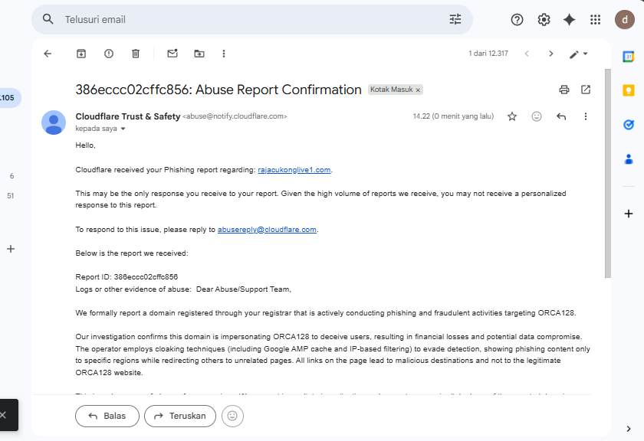Open Google Calendar side panel
This screenshot has height=441, width=644.
pos(629,57)
